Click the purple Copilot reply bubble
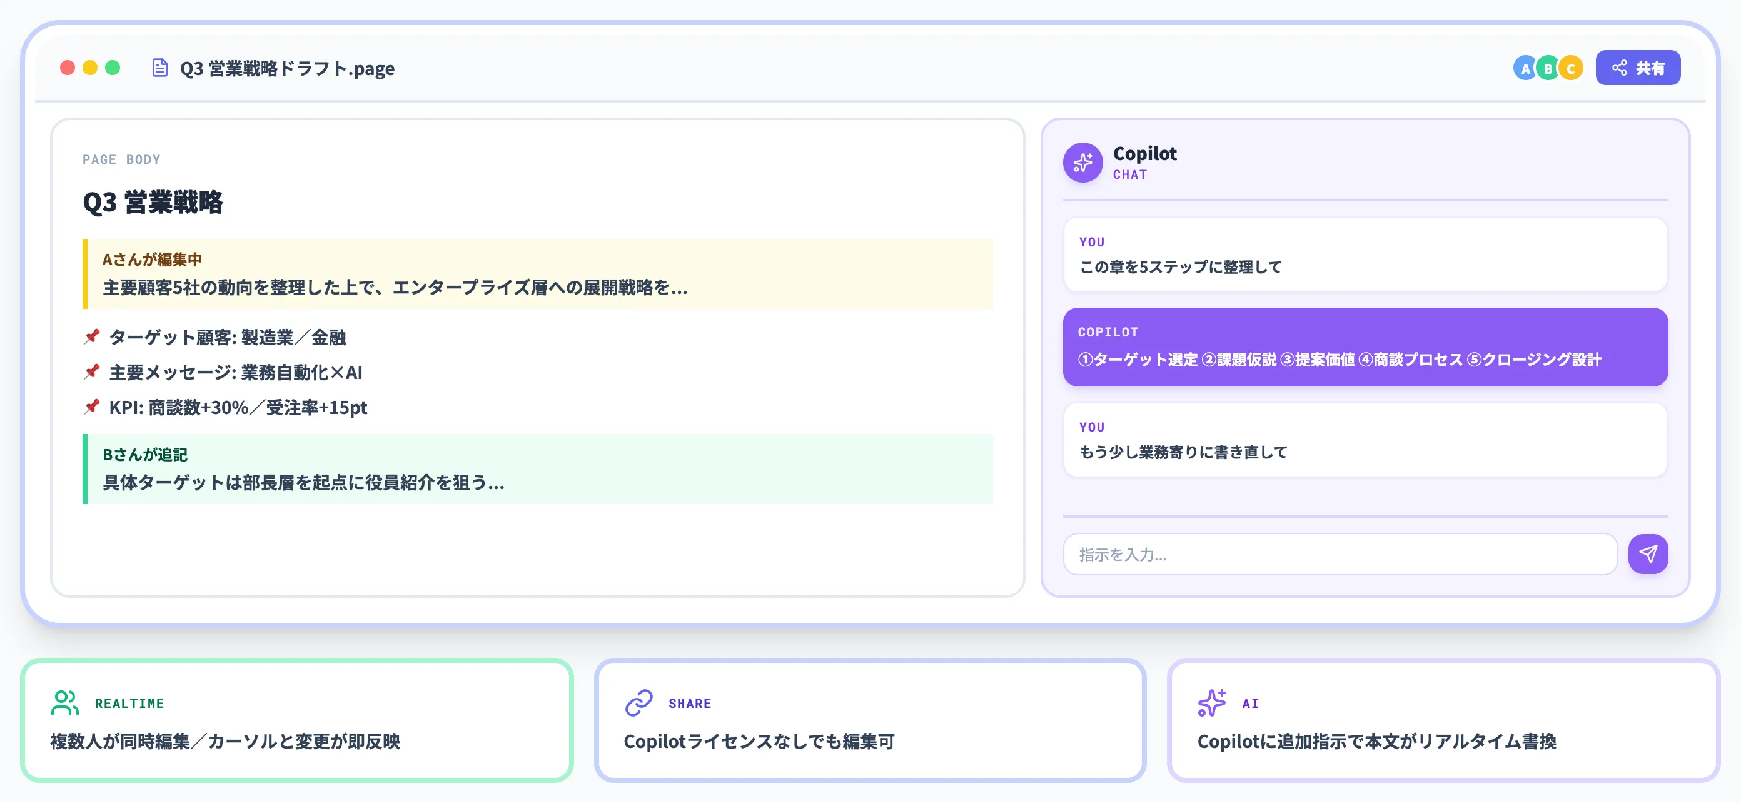 click(x=1365, y=348)
